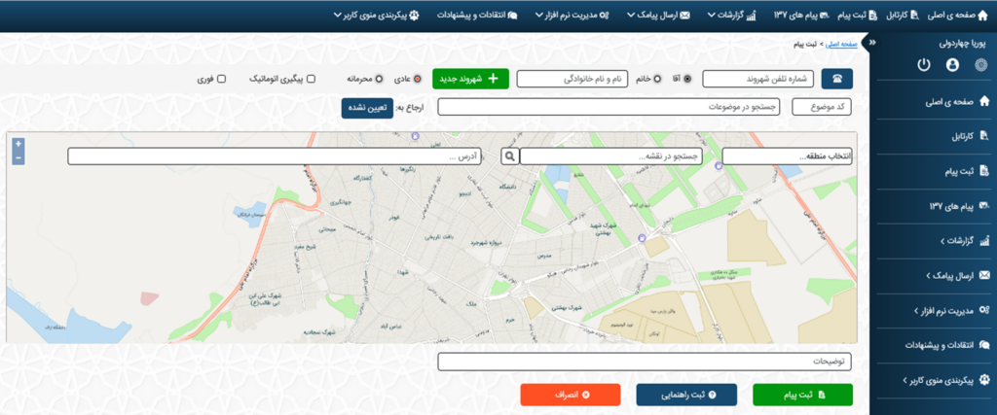Enable the فوری checkbox

pyautogui.click(x=222, y=79)
